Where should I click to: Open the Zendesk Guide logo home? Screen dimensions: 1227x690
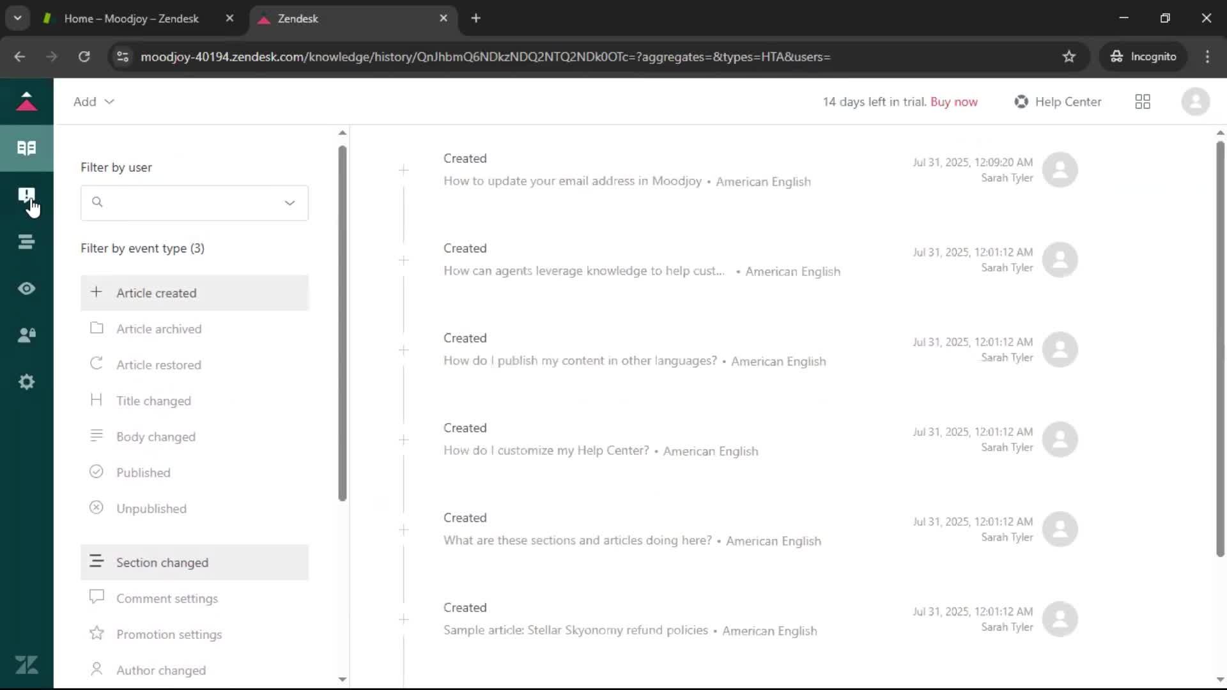tap(26, 102)
